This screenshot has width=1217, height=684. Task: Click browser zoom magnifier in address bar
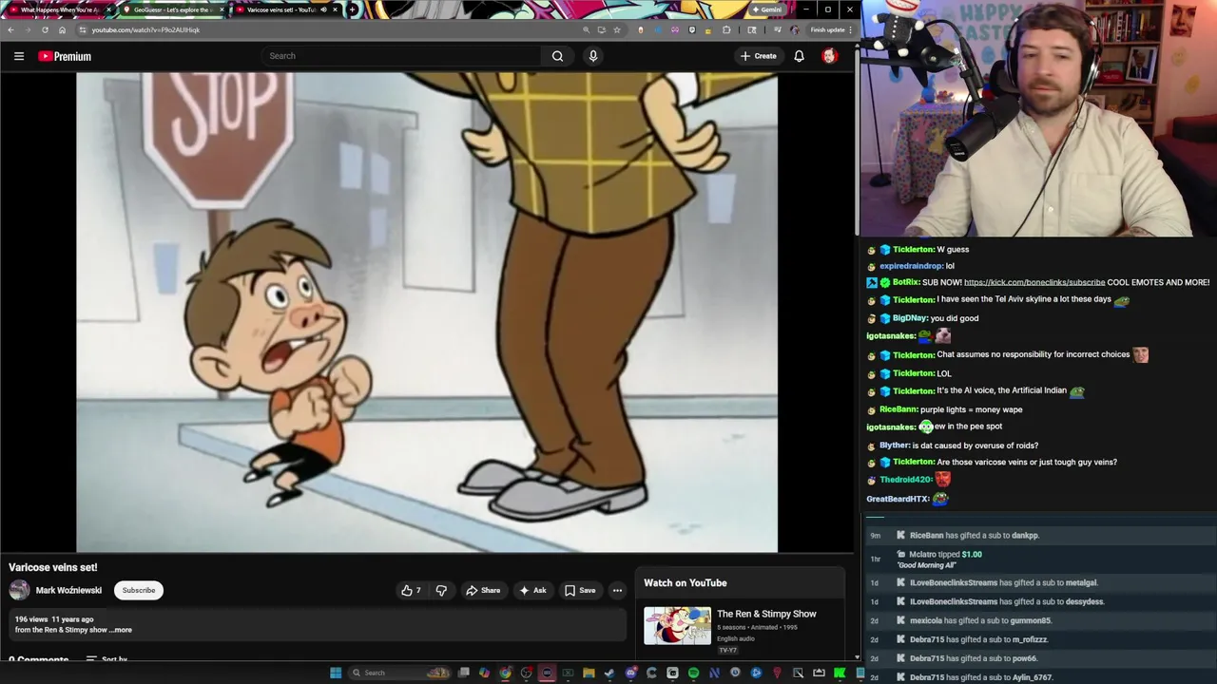586,29
